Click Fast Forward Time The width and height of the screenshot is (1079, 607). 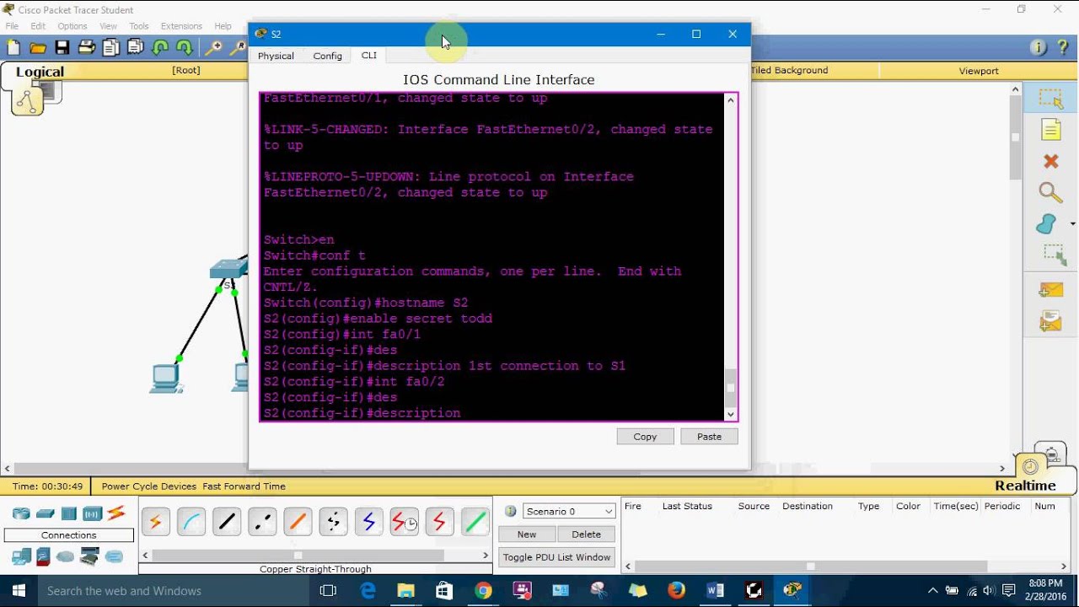[244, 486]
